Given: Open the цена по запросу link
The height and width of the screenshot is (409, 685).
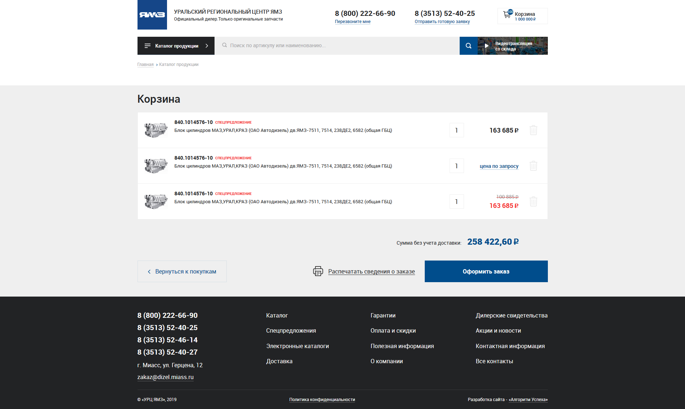Looking at the screenshot, I should (x=499, y=166).
